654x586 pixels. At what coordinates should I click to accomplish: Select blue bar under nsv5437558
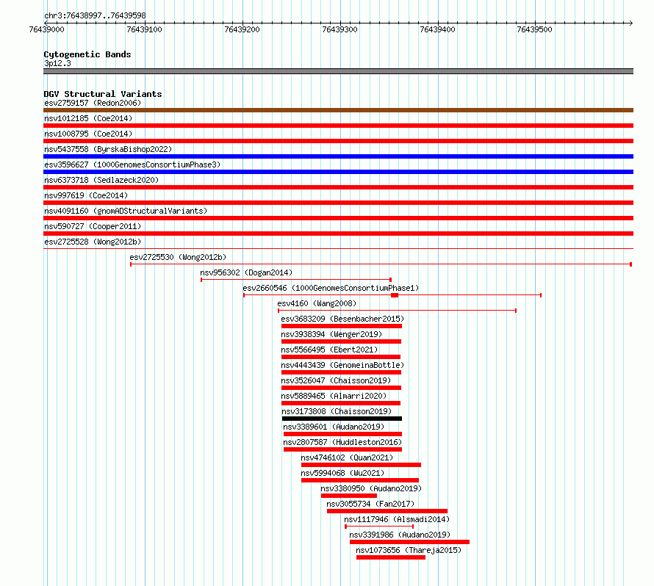[x=338, y=156]
